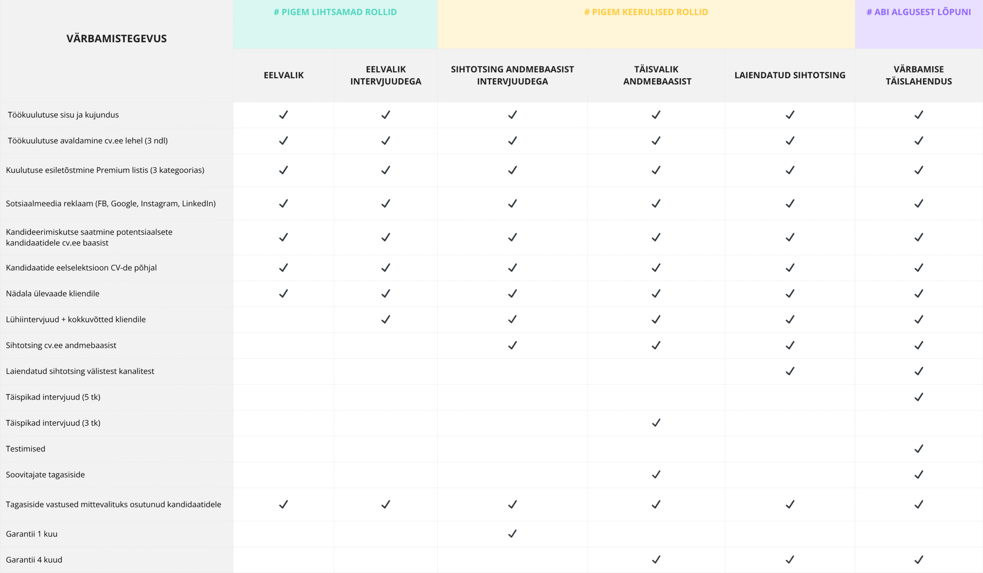Click the Garantii 1 kuu checkmark

(x=512, y=533)
